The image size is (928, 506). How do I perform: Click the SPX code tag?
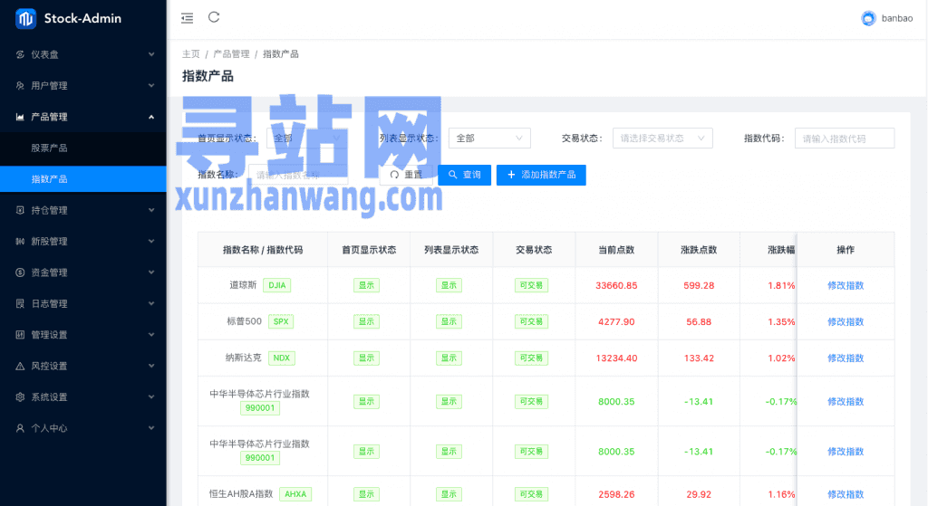(x=281, y=322)
